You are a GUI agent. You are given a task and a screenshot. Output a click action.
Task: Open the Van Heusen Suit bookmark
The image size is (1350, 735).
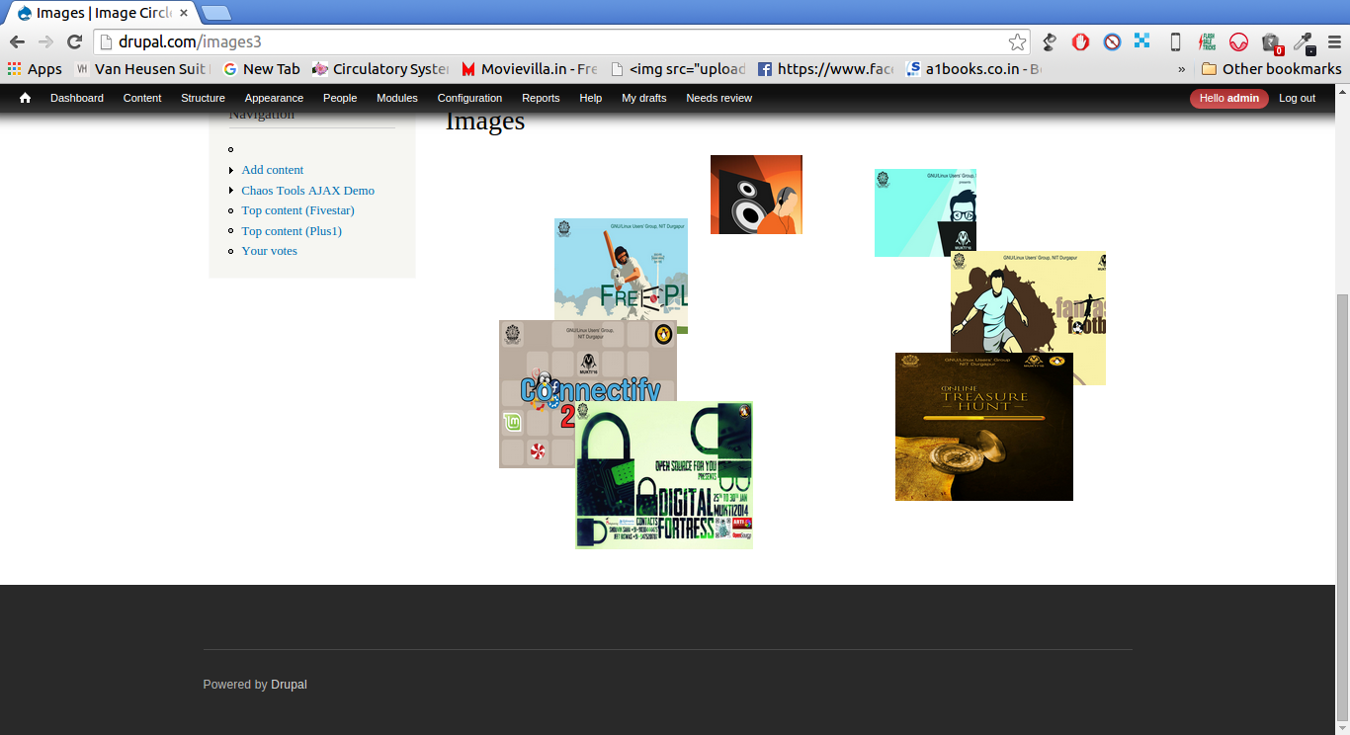click(140, 69)
